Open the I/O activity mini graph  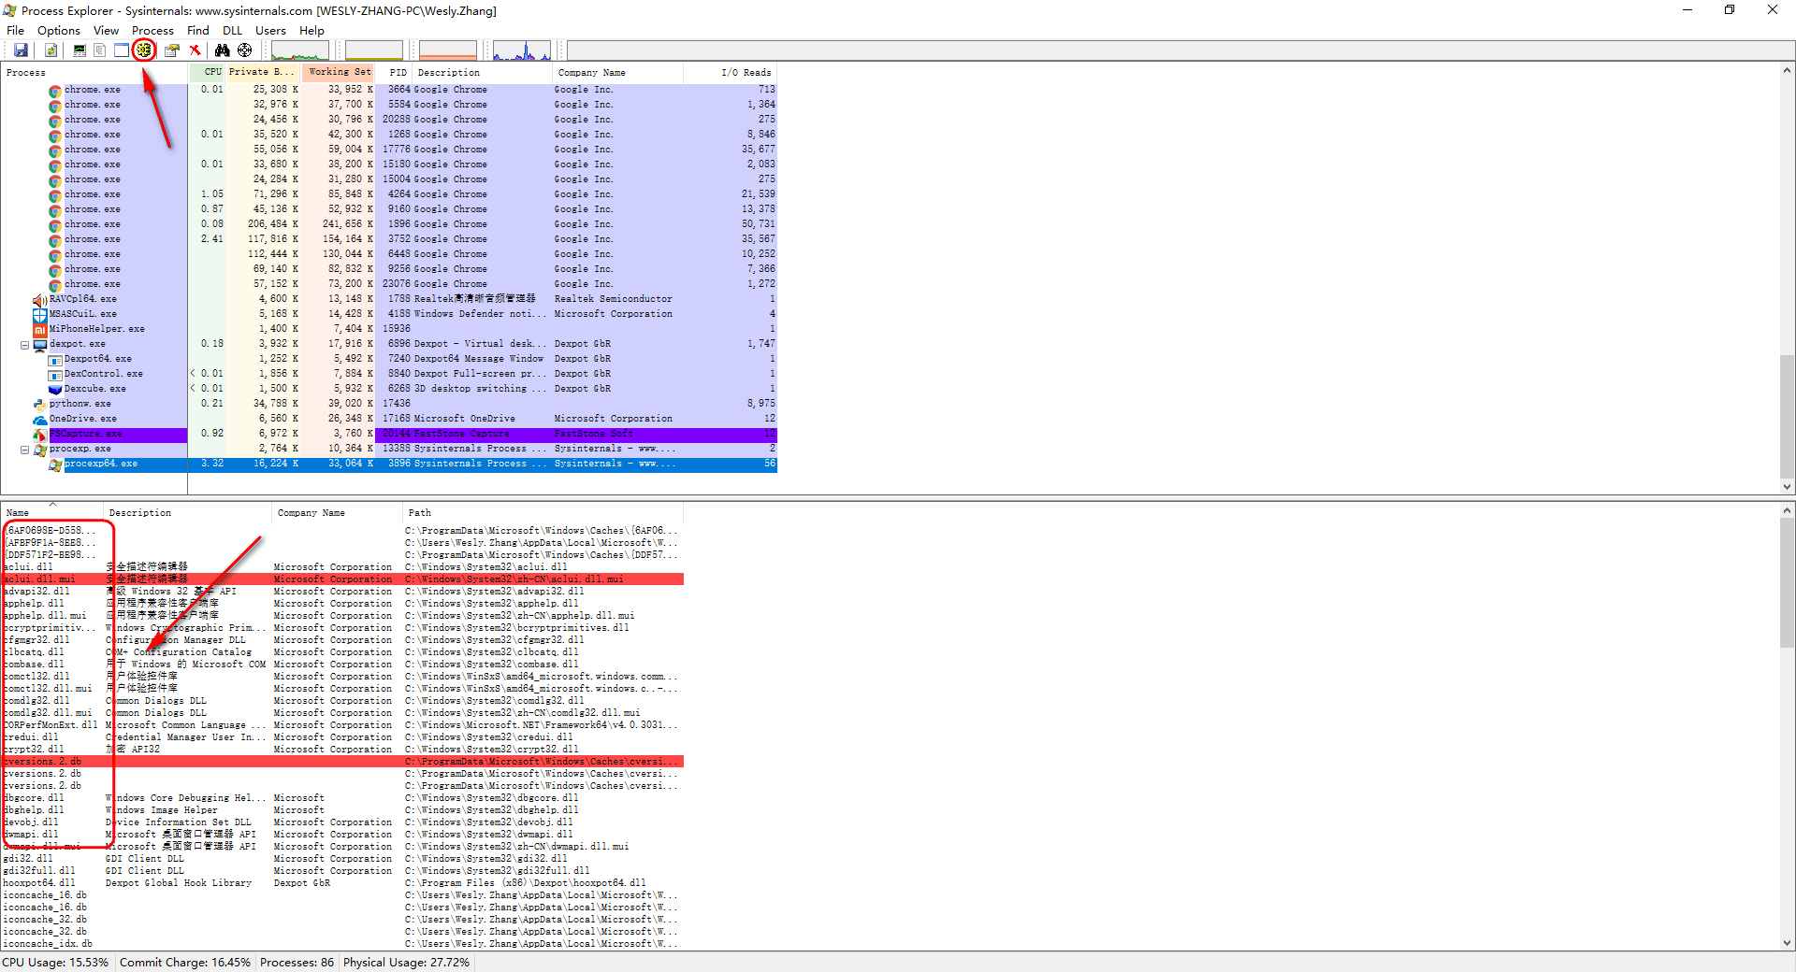[x=522, y=50]
